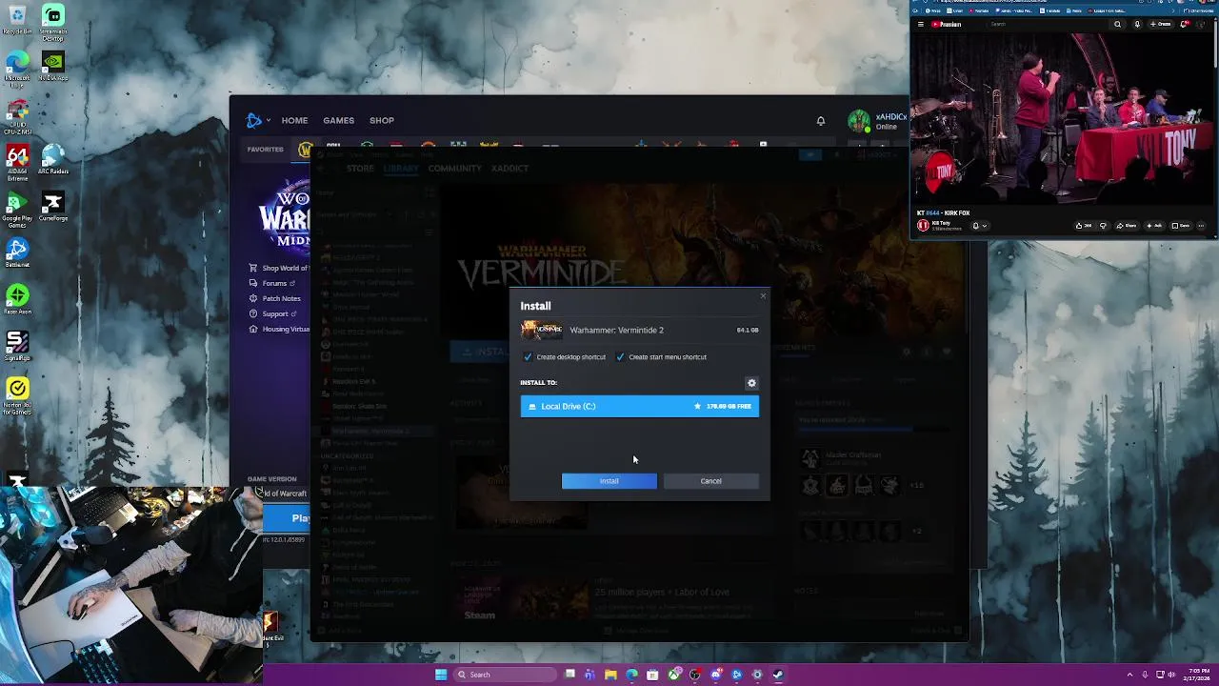The image size is (1219, 686).
Task: Open Discord from taskbar
Action: (x=715, y=675)
